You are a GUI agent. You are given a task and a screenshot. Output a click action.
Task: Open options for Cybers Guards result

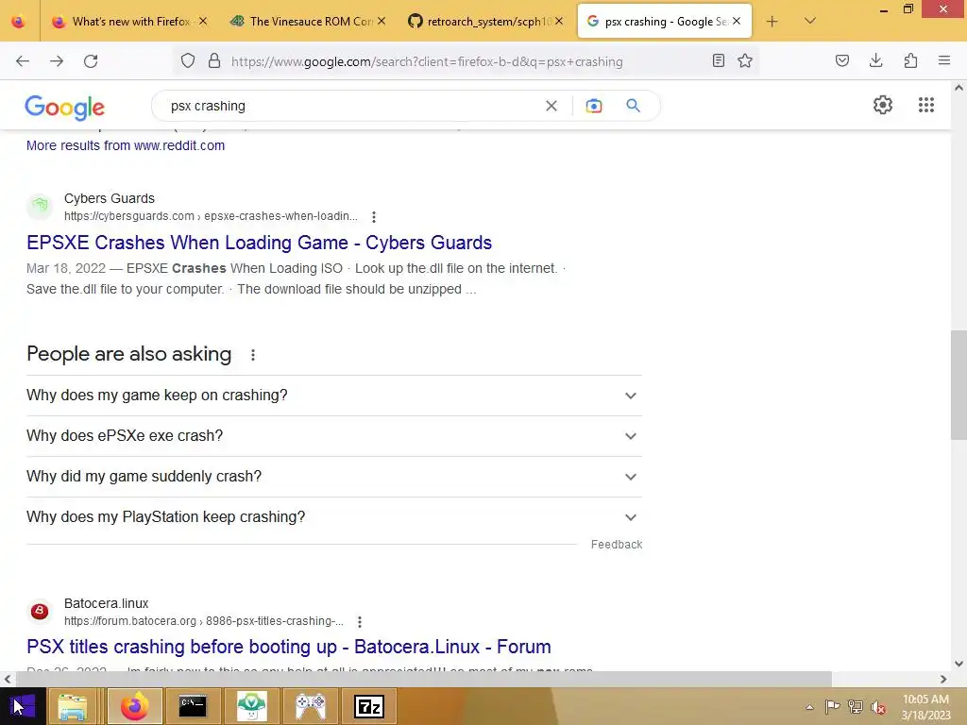tap(374, 216)
